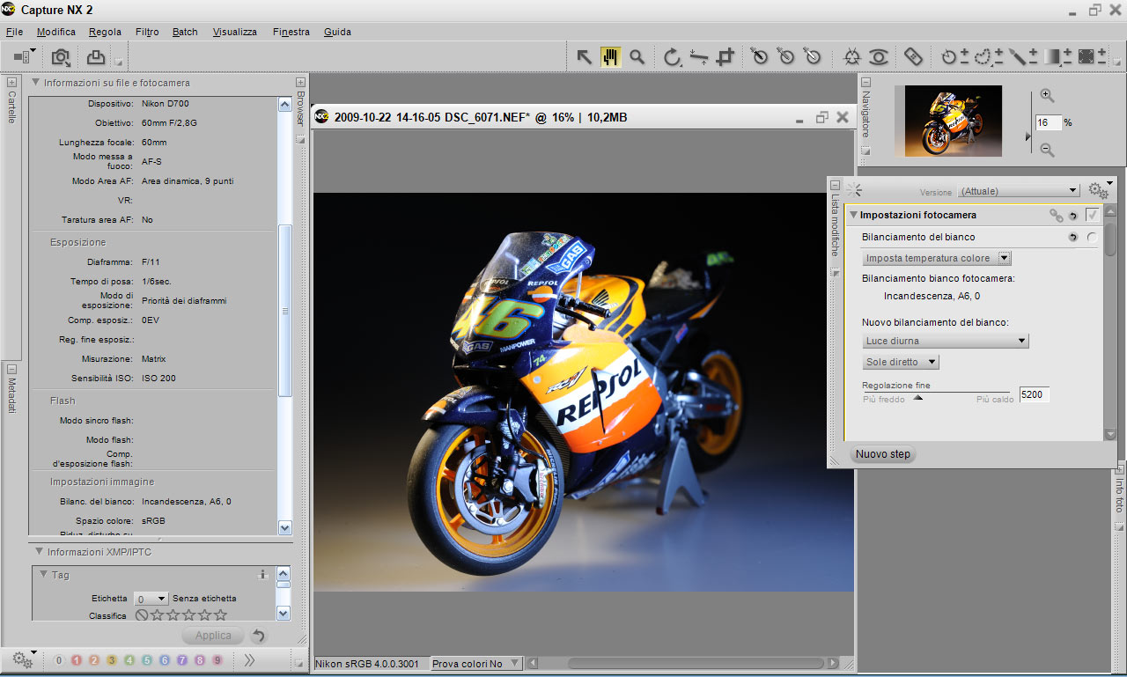Click the rotate image tool

672,57
